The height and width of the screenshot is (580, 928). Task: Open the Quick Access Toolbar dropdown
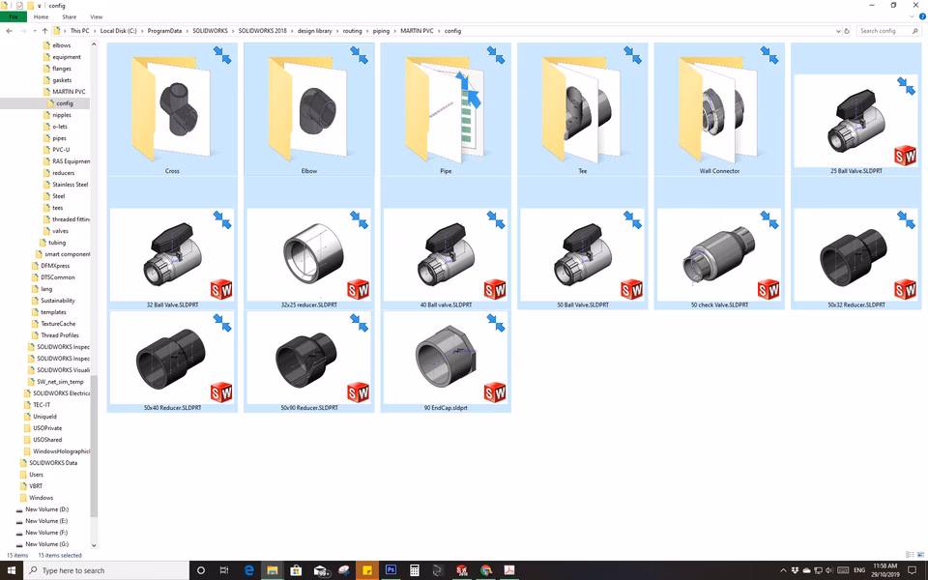click(x=40, y=6)
